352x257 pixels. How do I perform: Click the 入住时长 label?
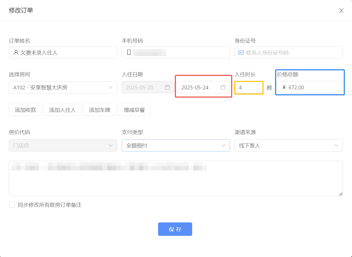coord(245,74)
